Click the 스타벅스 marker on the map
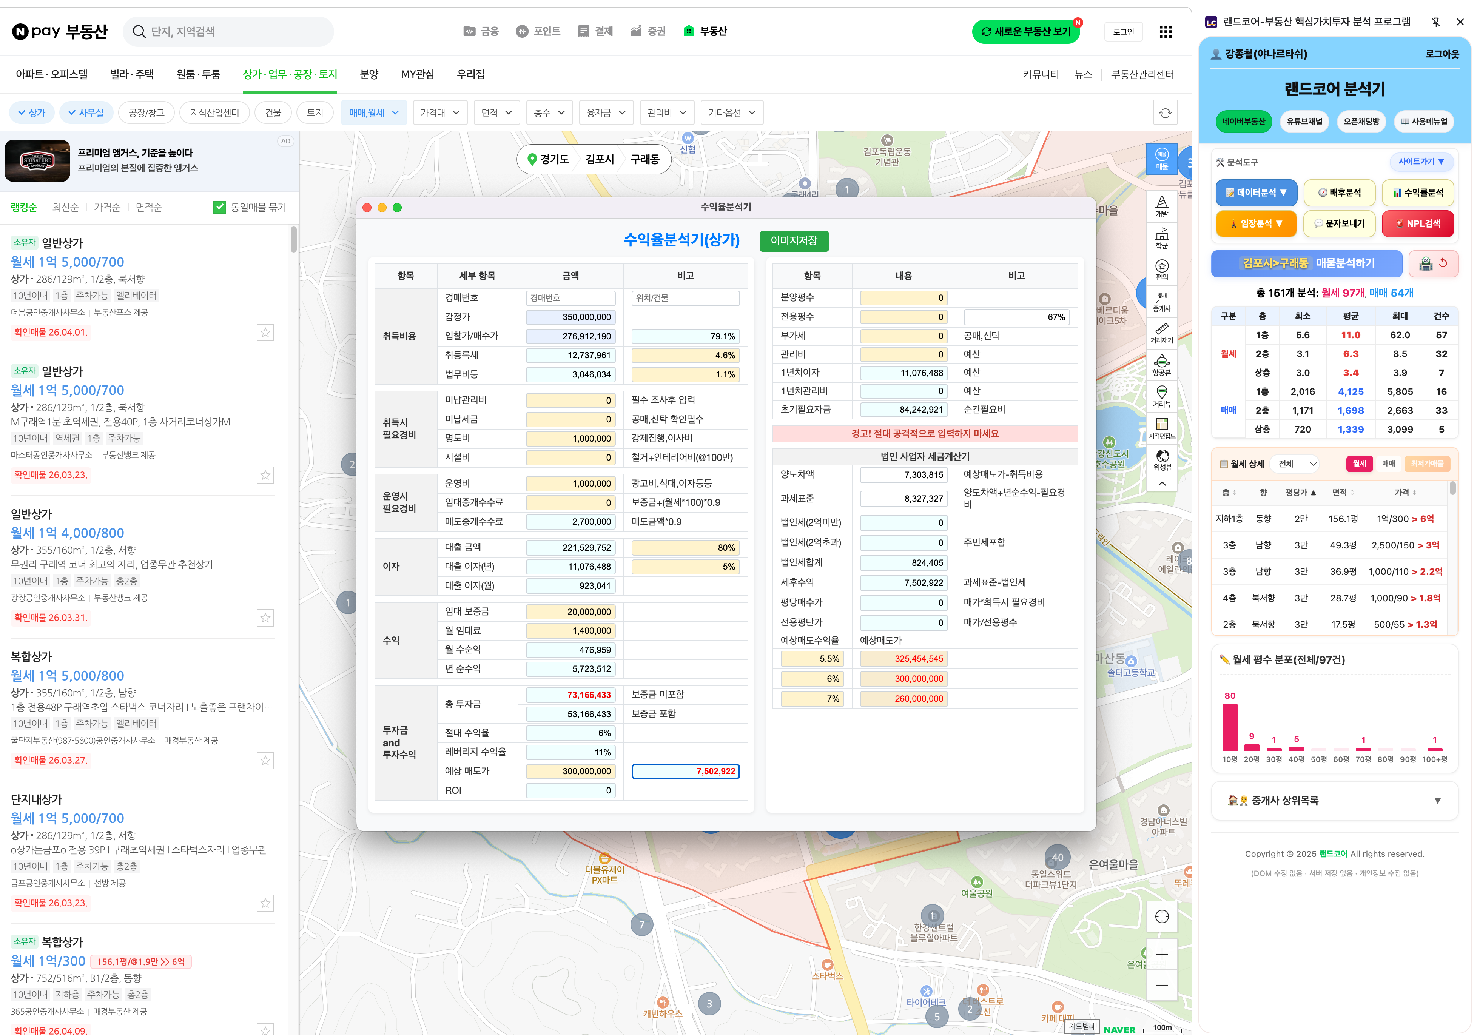Image resolution: width=1477 pixels, height=1035 pixels. pos(827,965)
